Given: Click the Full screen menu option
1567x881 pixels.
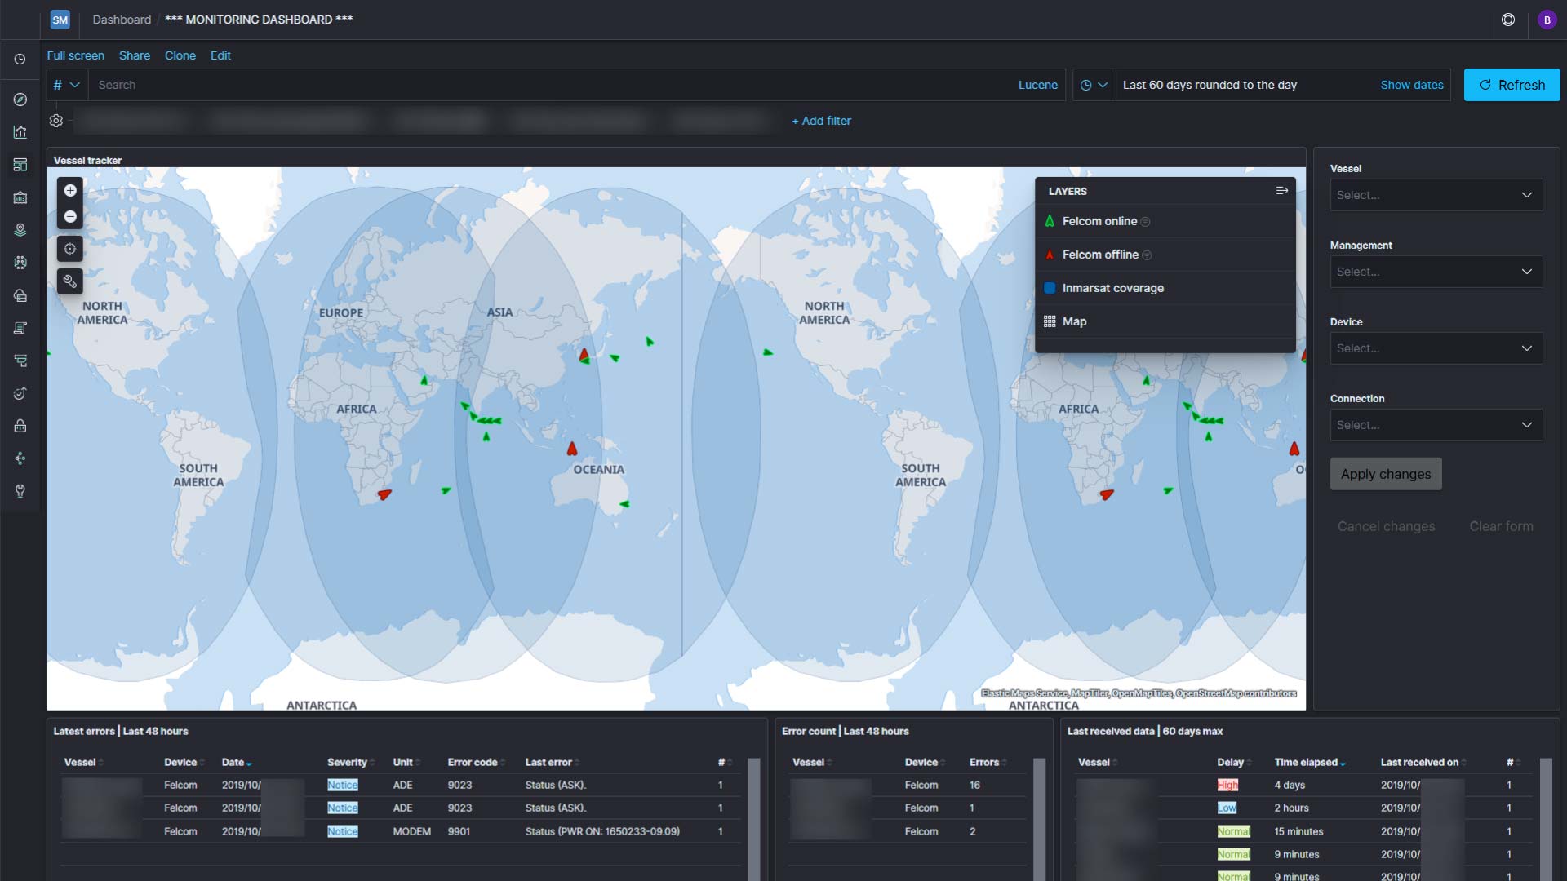Looking at the screenshot, I should 75,55.
